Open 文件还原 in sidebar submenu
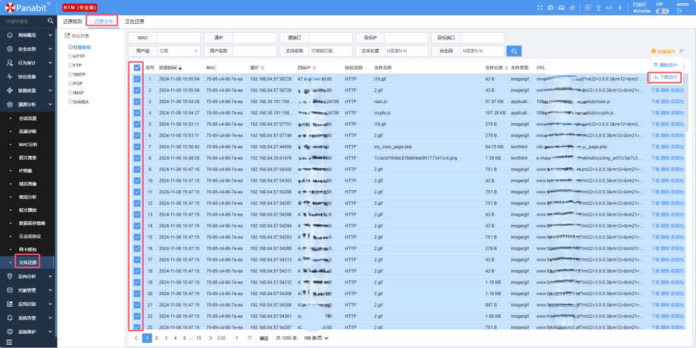 (28, 263)
